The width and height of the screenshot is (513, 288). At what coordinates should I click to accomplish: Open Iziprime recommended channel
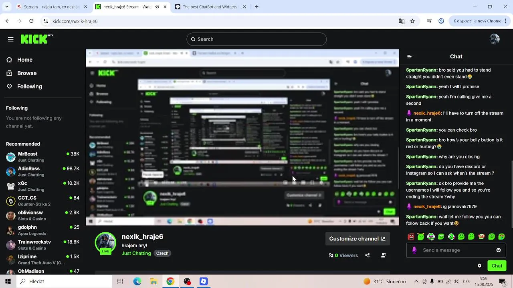pyautogui.click(x=43, y=259)
